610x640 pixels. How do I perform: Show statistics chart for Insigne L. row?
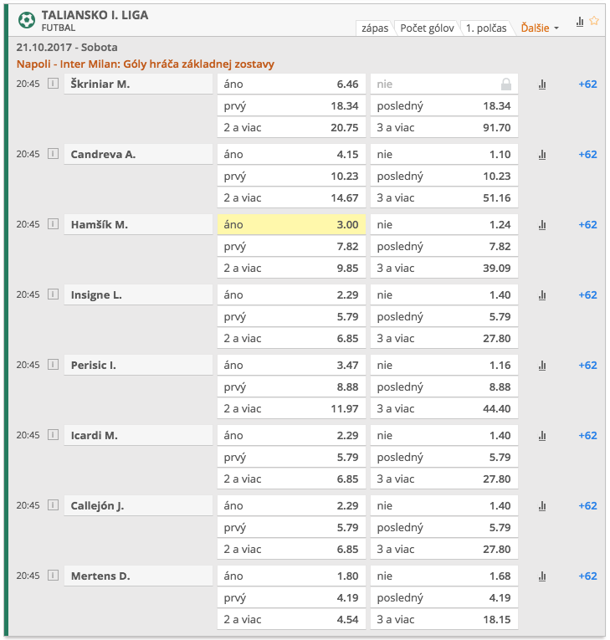pyautogui.click(x=542, y=295)
